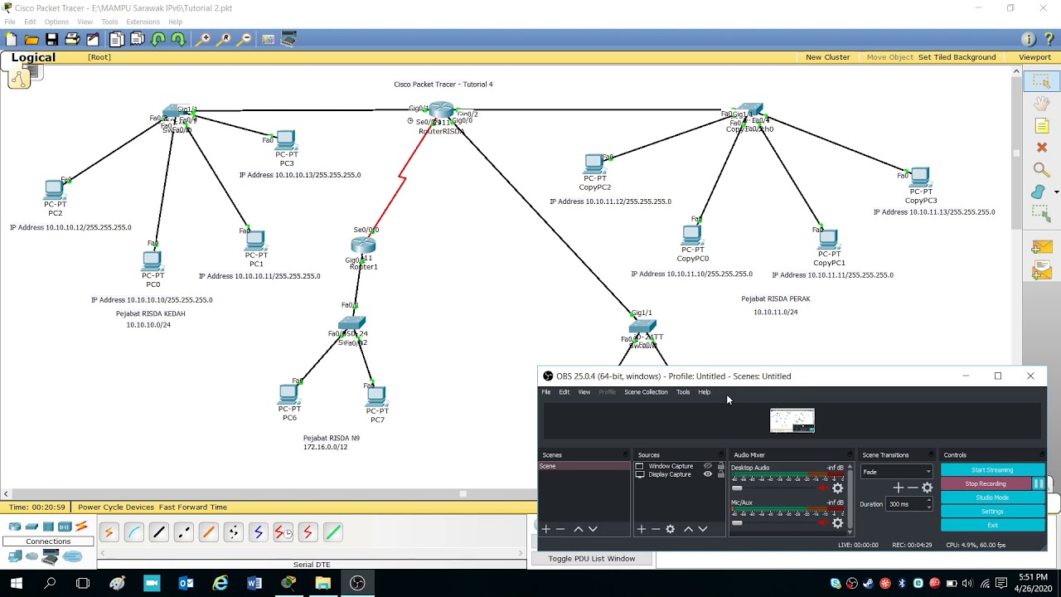1061x597 pixels.
Task: Open OBS View menu
Action: point(584,392)
